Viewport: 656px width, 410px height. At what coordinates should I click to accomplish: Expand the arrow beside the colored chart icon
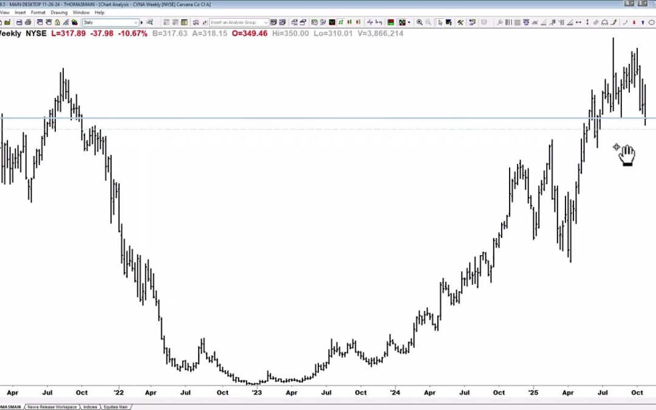click(x=409, y=22)
